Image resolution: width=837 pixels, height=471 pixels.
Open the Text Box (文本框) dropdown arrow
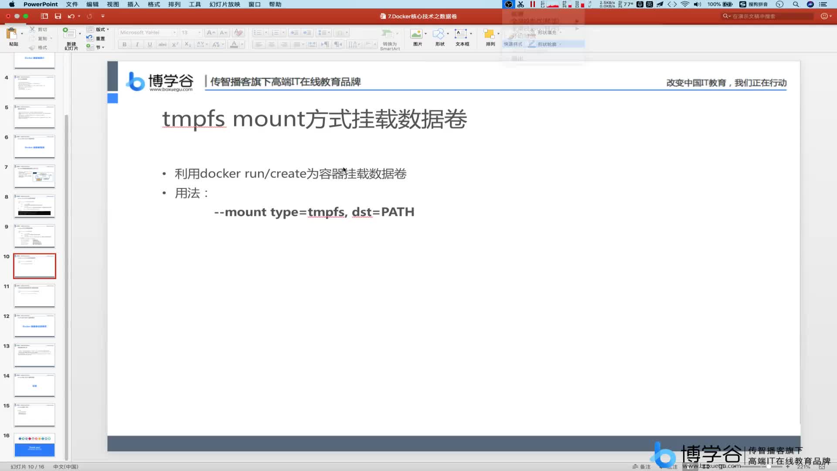click(471, 34)
